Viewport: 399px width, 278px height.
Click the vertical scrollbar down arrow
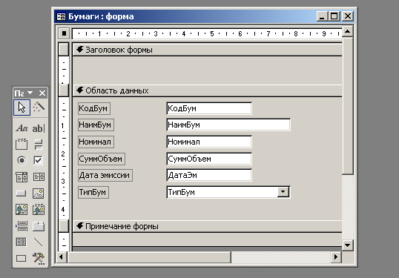(x=347, y=245)
